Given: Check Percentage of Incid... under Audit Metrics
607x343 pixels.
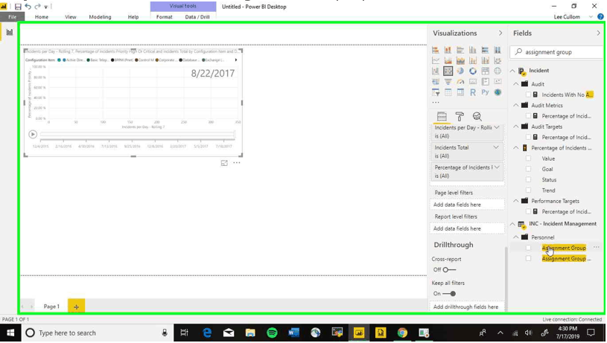Looking at the screenshot, I should 528,116.
